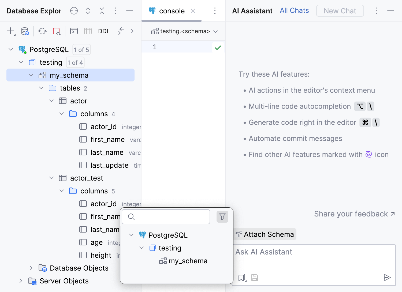Open AI Assistant options menu
The height and width of the screenshot is (292, 402).
click(x=377, y=11)
